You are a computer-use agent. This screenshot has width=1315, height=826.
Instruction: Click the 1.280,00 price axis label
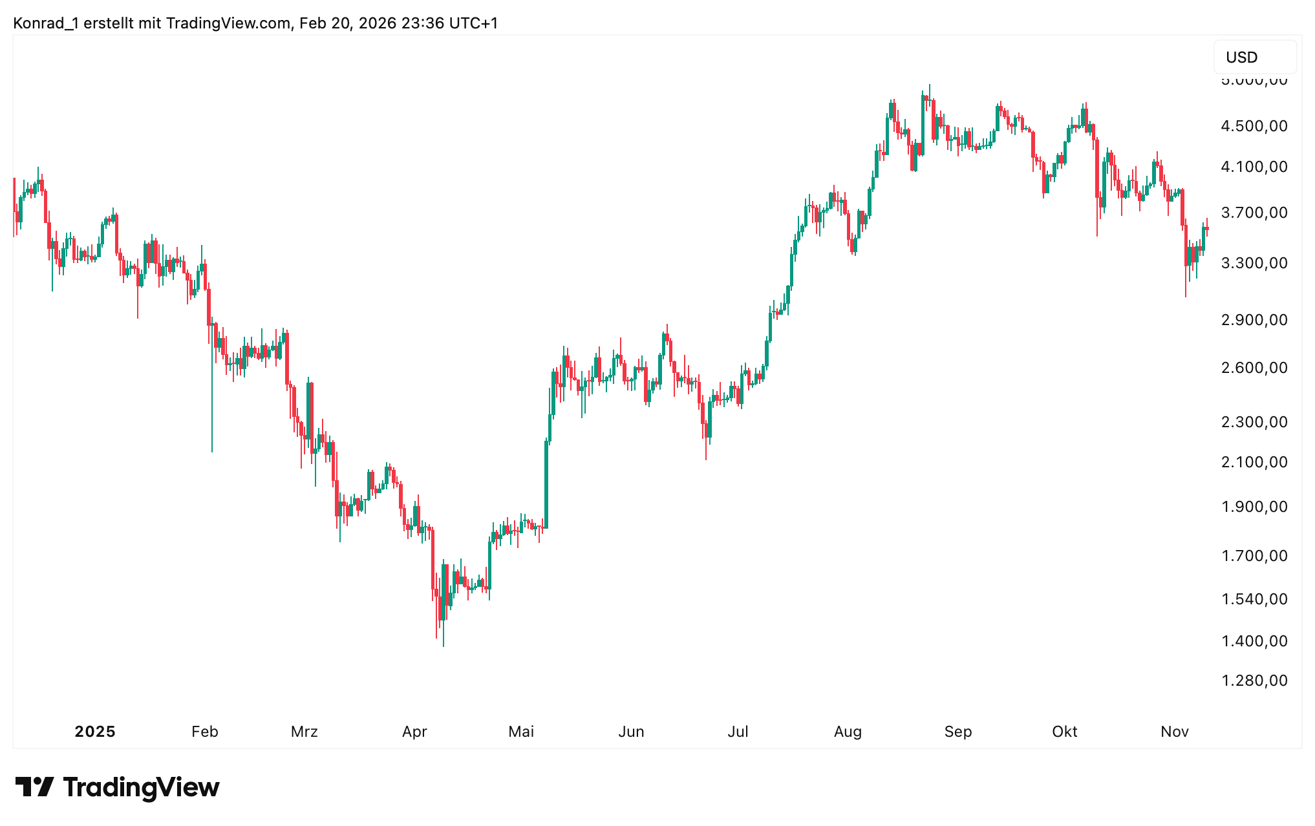click(1254, 681)
